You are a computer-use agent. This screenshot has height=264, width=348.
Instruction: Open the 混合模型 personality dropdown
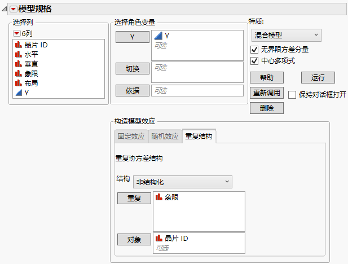(x=285, y=36)
